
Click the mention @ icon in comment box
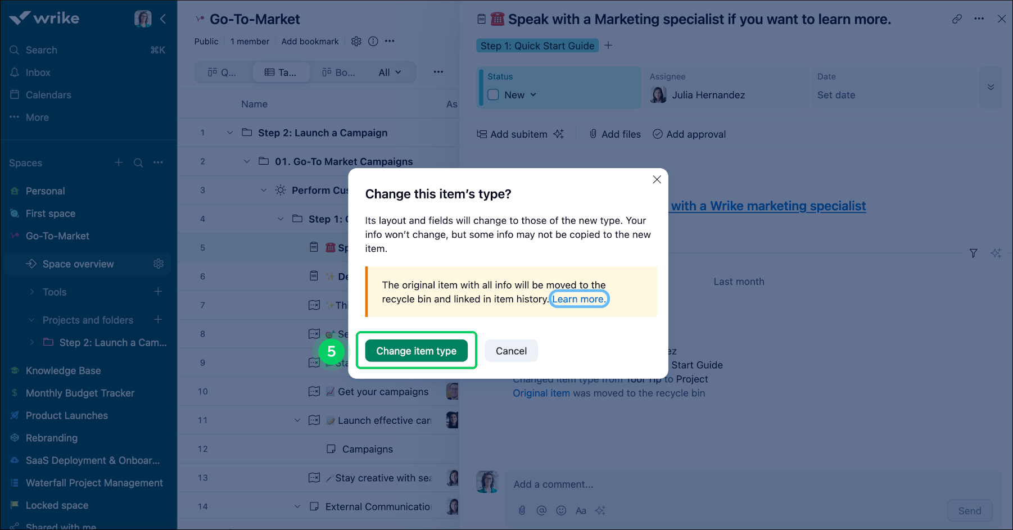[541, 510]
